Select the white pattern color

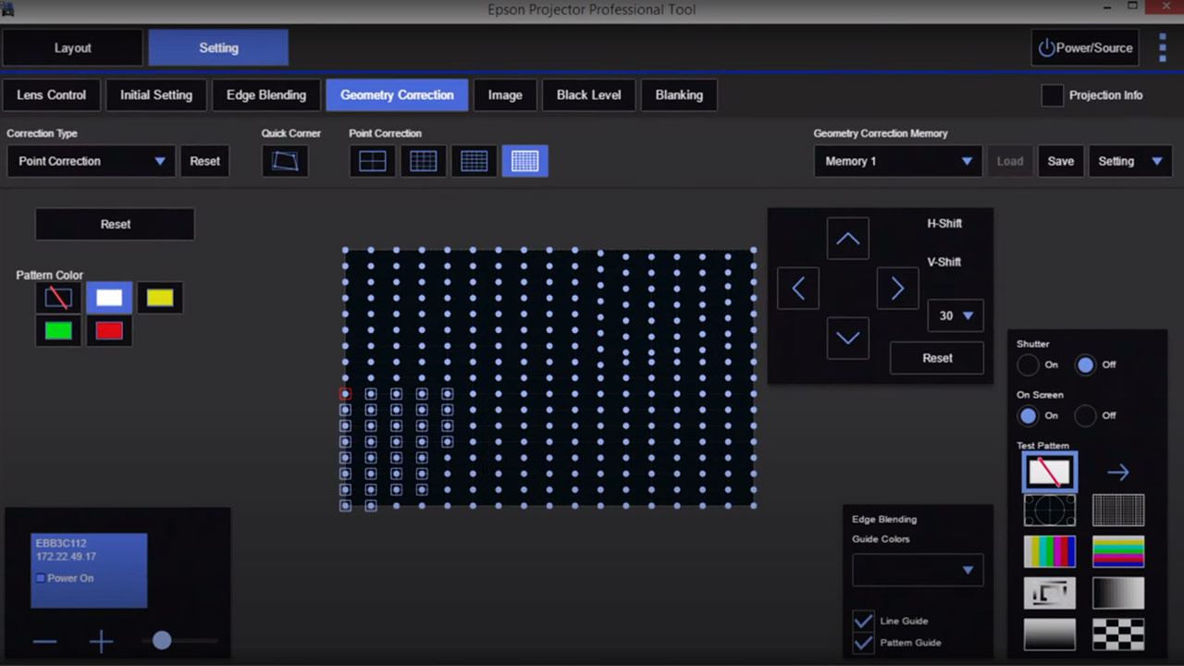point(109,298)
